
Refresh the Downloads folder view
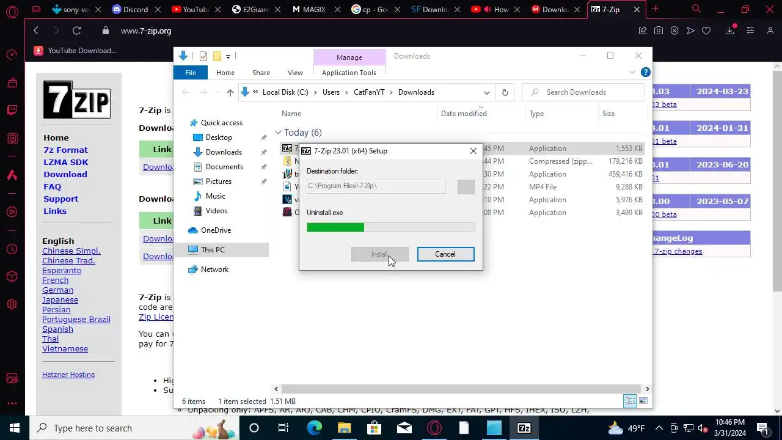pos(505,92)
